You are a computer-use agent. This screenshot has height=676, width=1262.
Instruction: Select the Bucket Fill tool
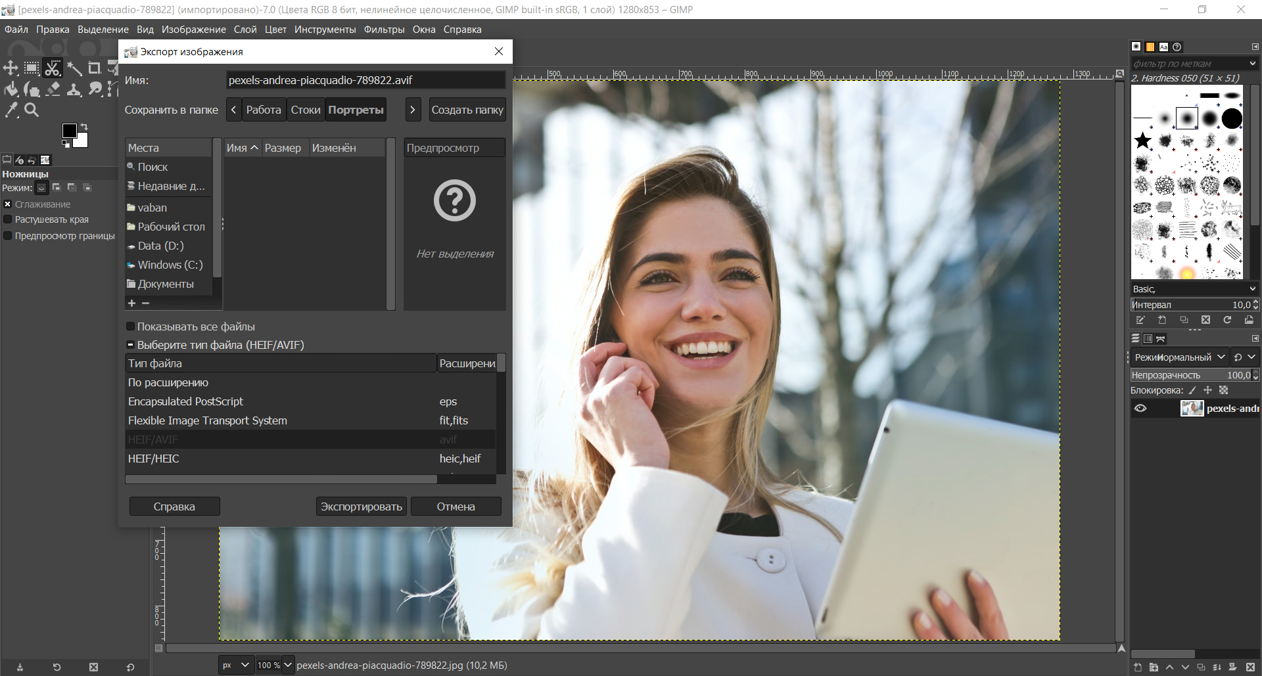coord(11,89)
